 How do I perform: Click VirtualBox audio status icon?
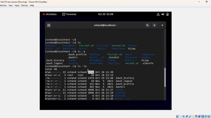pyautogui.click(x=184, y=116)
